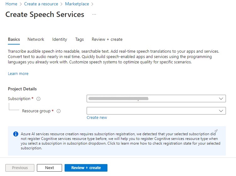Select the Basics tab
This screenshot has height=176, width=236.
pos(14,40)
